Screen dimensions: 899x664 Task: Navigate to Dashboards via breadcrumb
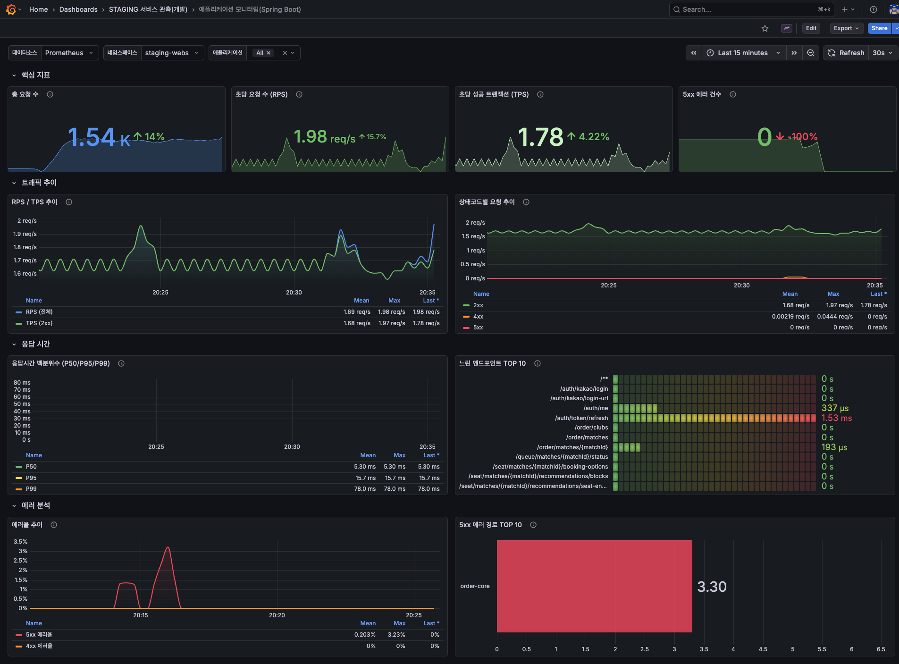pos(78,9)
